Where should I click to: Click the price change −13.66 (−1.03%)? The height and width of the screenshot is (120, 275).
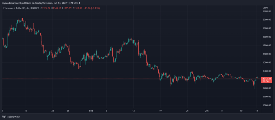pyautogui.click(x=92, y=8)
